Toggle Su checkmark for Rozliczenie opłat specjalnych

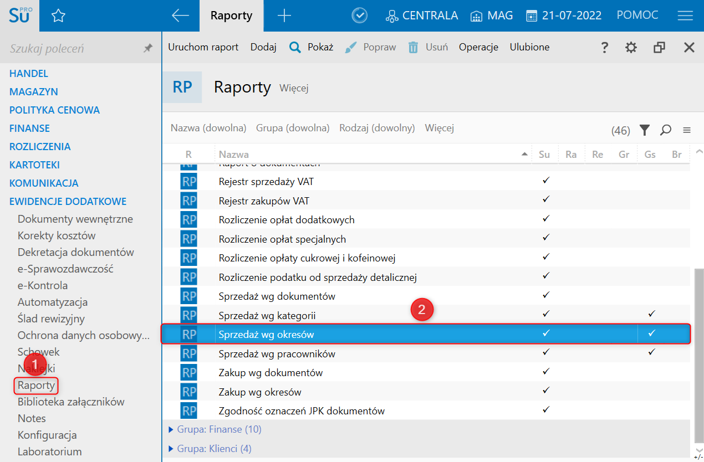(x=545, y=238)
